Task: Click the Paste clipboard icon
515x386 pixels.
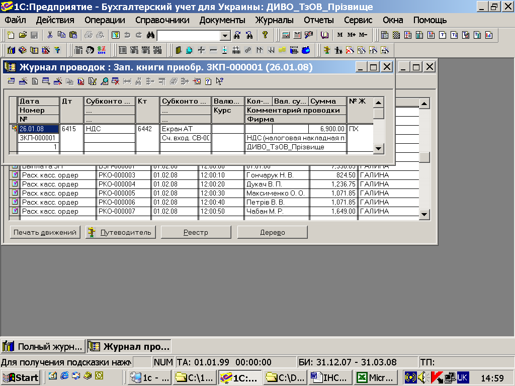Action: [73, 35]
